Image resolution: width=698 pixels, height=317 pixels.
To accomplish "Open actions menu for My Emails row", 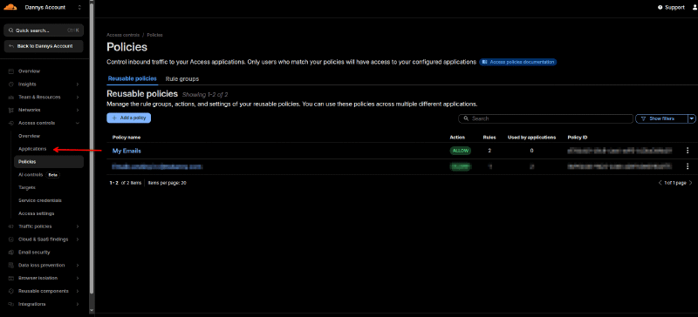I will pyautogui.click(x=688, y=151).
